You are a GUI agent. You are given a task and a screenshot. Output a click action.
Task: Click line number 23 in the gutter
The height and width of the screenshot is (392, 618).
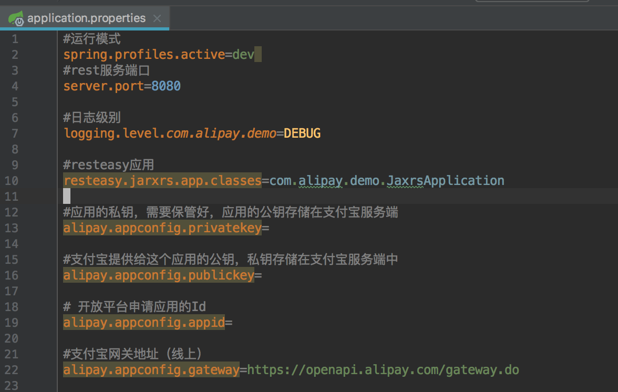(12, 385)
